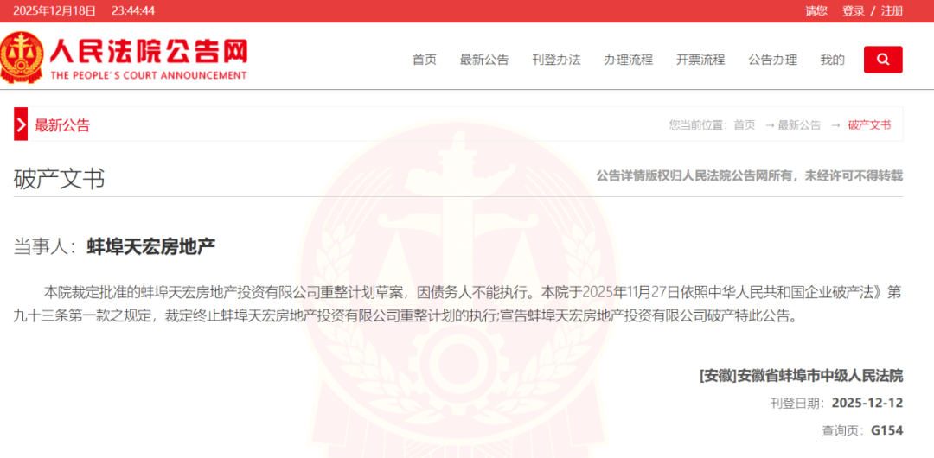Click the 最新公告 section heading
The height and width of the screenshot is (458, 934).
pyautogui.click(x=62, y=125)
